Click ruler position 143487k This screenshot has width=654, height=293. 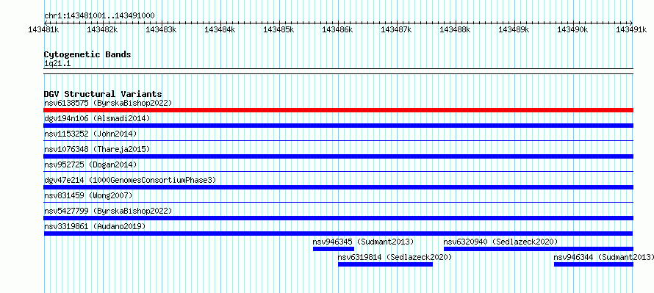396,30
